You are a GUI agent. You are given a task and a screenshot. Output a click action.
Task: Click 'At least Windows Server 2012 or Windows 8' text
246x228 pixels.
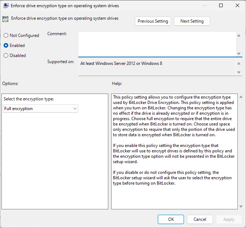(x=121, y=63)
